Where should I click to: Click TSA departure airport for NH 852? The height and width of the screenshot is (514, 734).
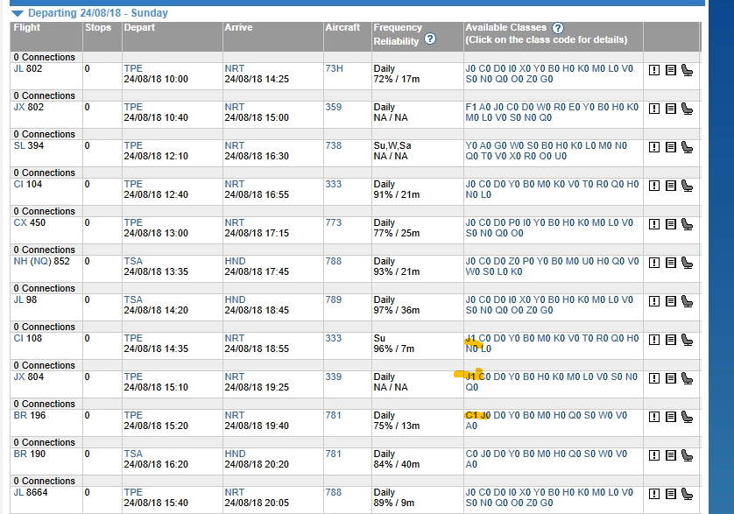pos(133,261)
